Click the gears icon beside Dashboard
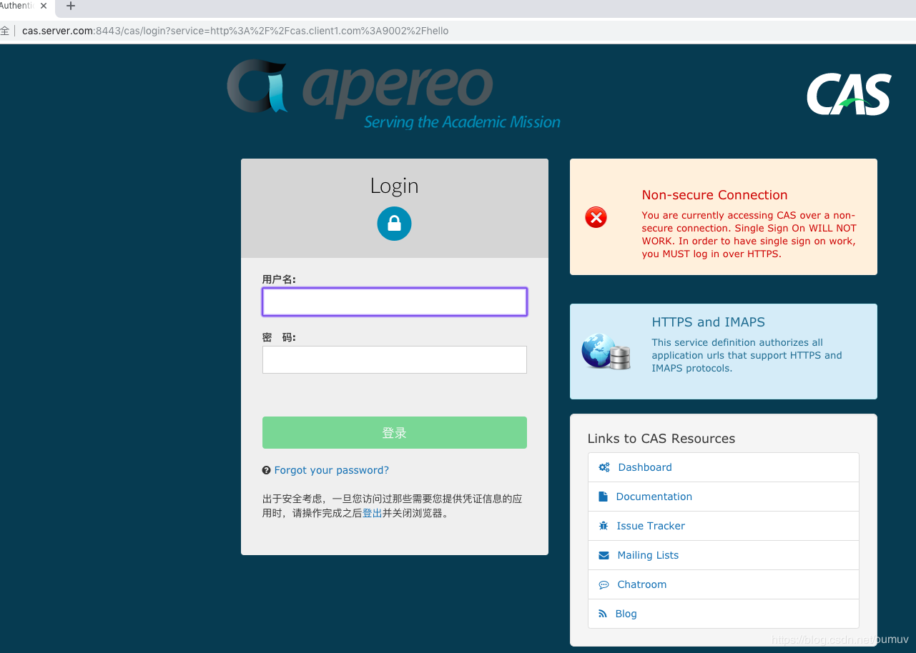 point(604,467)
